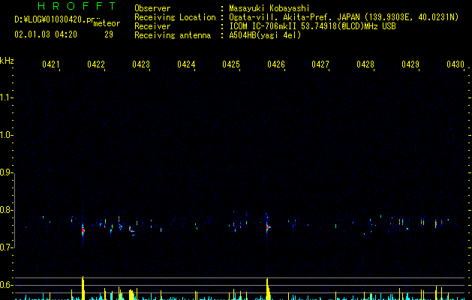Image resolution: width=472 pixels, height=300 pixels.
Task: Click the 0425 time marker
Action: click(x=231, y=64)
